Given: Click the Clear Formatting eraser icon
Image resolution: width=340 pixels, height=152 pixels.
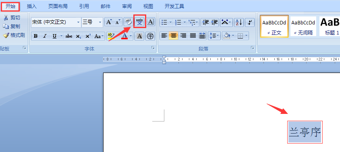Looking at the screenshot, I should point(129,22).
